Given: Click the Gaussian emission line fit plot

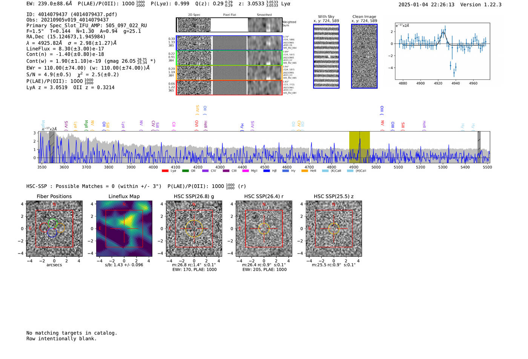Looking at the screenshot, I should pos(442,51).
